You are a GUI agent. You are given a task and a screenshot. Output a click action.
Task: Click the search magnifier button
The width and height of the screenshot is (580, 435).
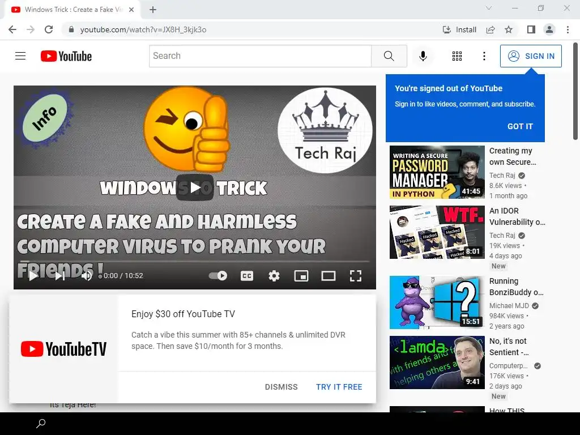[x=389, y=56]
